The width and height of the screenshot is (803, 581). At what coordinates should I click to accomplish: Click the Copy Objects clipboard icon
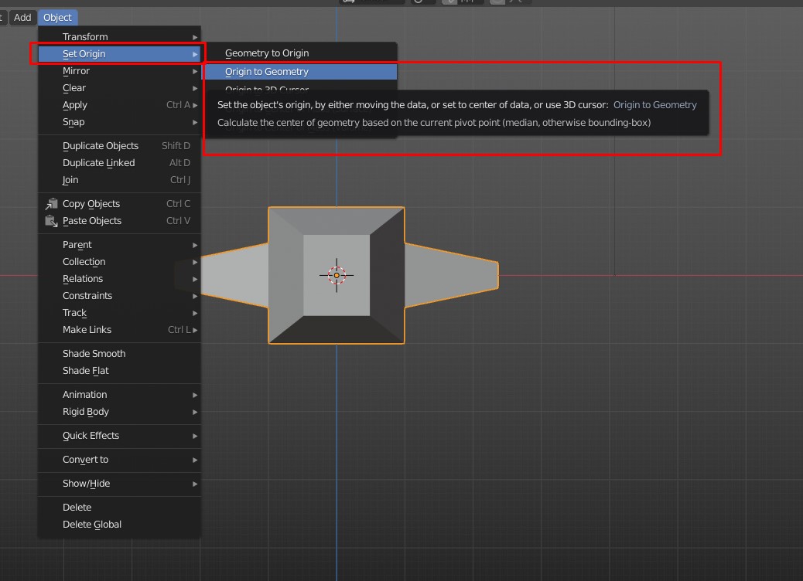(x=52, y=203)
